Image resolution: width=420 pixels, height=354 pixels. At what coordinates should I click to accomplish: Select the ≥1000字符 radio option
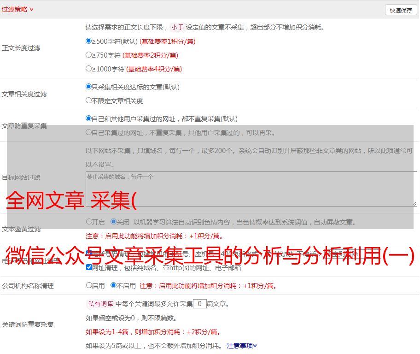[88, 68]
